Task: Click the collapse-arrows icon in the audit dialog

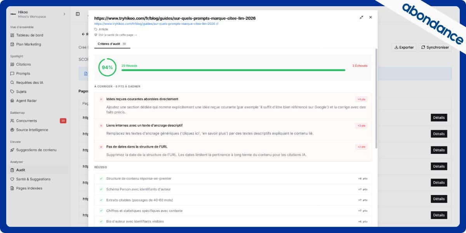Action: [x=362, y=17]
